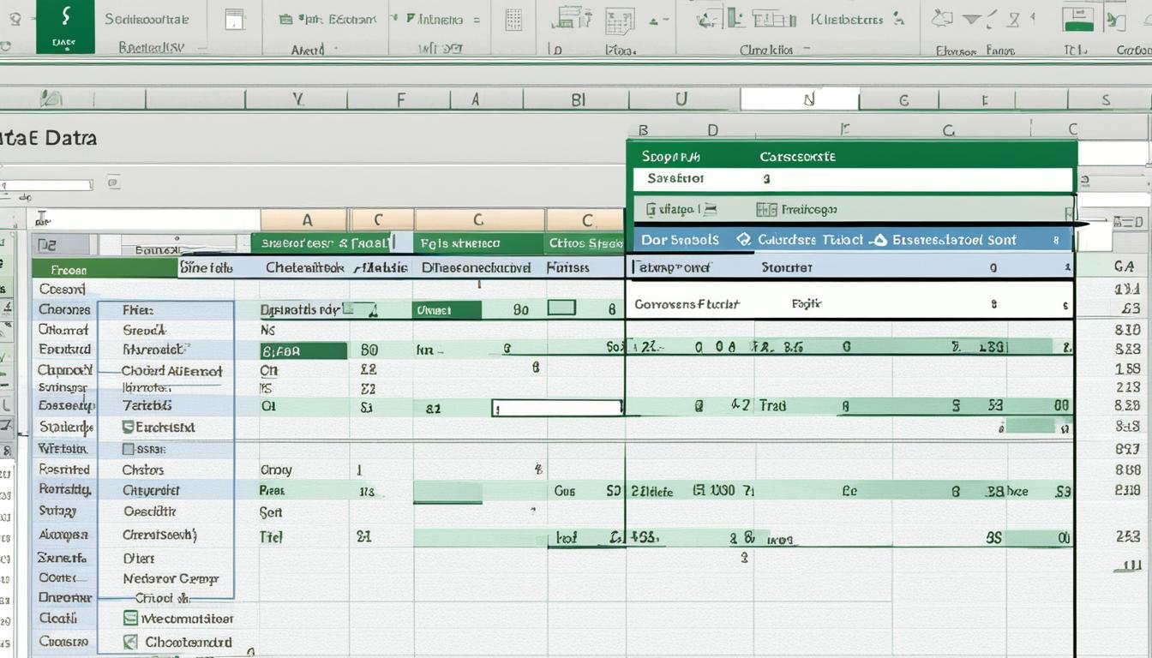Toggle the ssae checkbox
The width and height of the screenshot is (1152, 658).
tap(128, 448)
